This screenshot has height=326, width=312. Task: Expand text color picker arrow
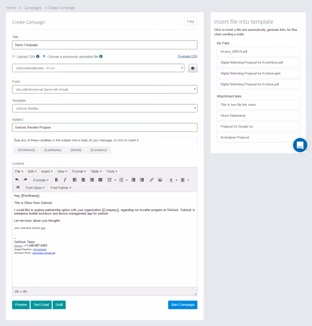click(176, 180)
